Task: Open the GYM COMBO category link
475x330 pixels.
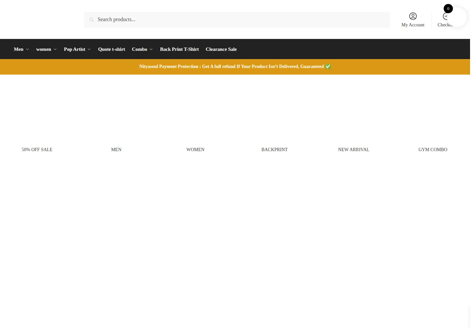Action: [x=433, y=149]
